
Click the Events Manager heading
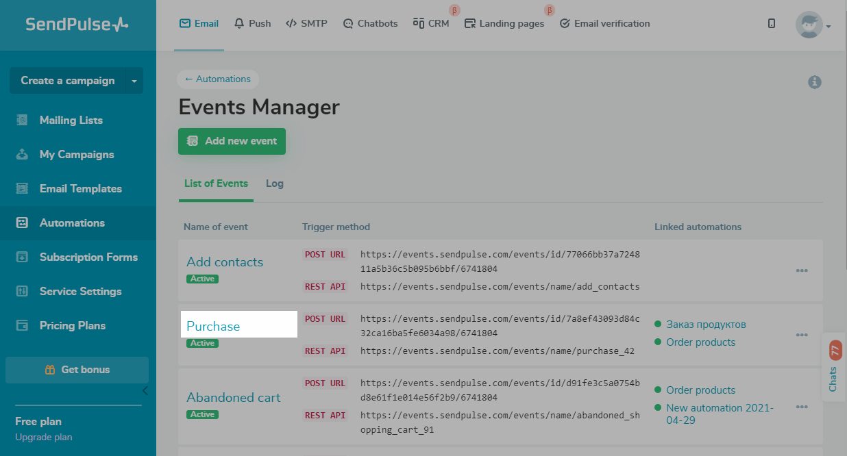259,107
